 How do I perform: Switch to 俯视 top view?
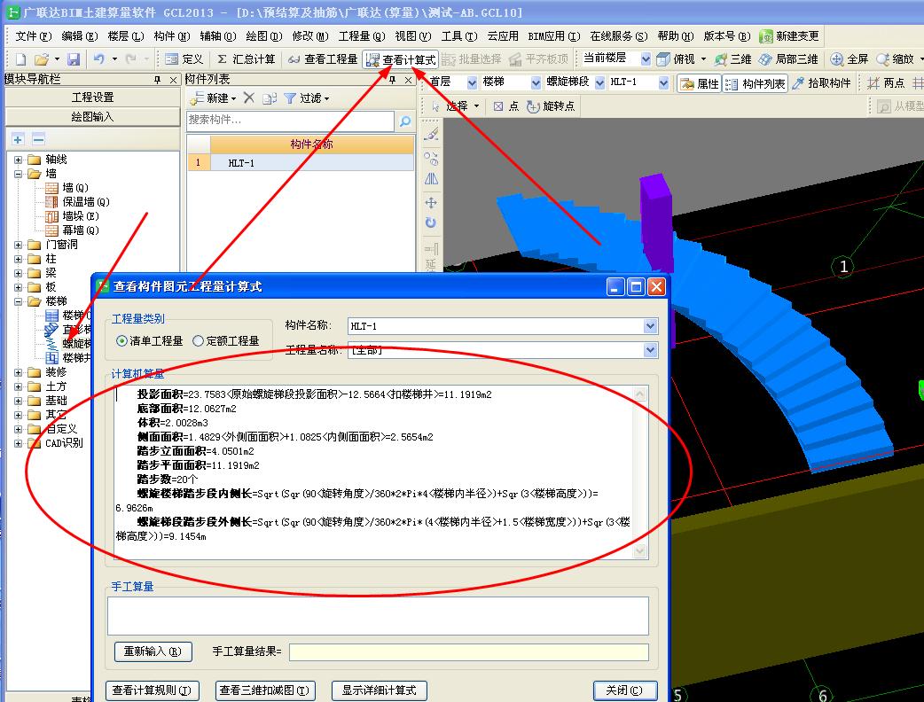coord(677,58)
